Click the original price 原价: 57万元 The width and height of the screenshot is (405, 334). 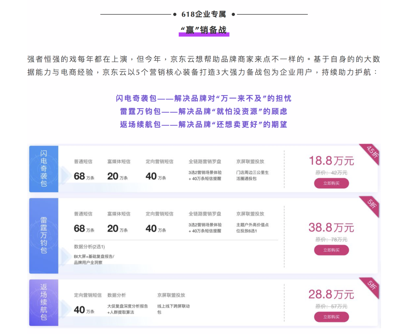pyautogui.click(x=331, y=306)
